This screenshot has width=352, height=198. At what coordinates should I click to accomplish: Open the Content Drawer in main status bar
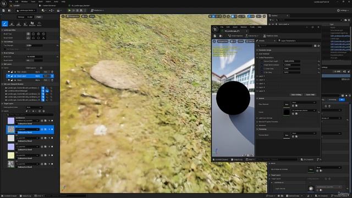tap(9, 196)
